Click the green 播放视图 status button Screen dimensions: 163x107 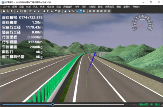[x=144, y=105]
